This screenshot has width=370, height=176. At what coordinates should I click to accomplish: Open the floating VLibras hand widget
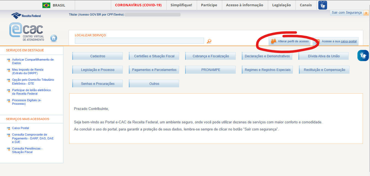363,55
